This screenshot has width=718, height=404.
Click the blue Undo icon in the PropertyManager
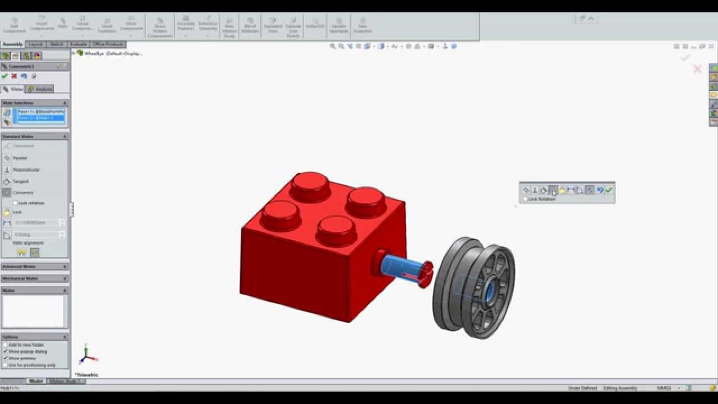(x=24, y=76)
